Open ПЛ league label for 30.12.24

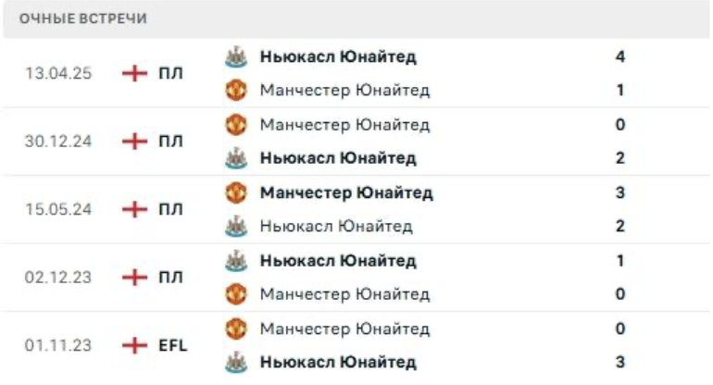[170, 142]
